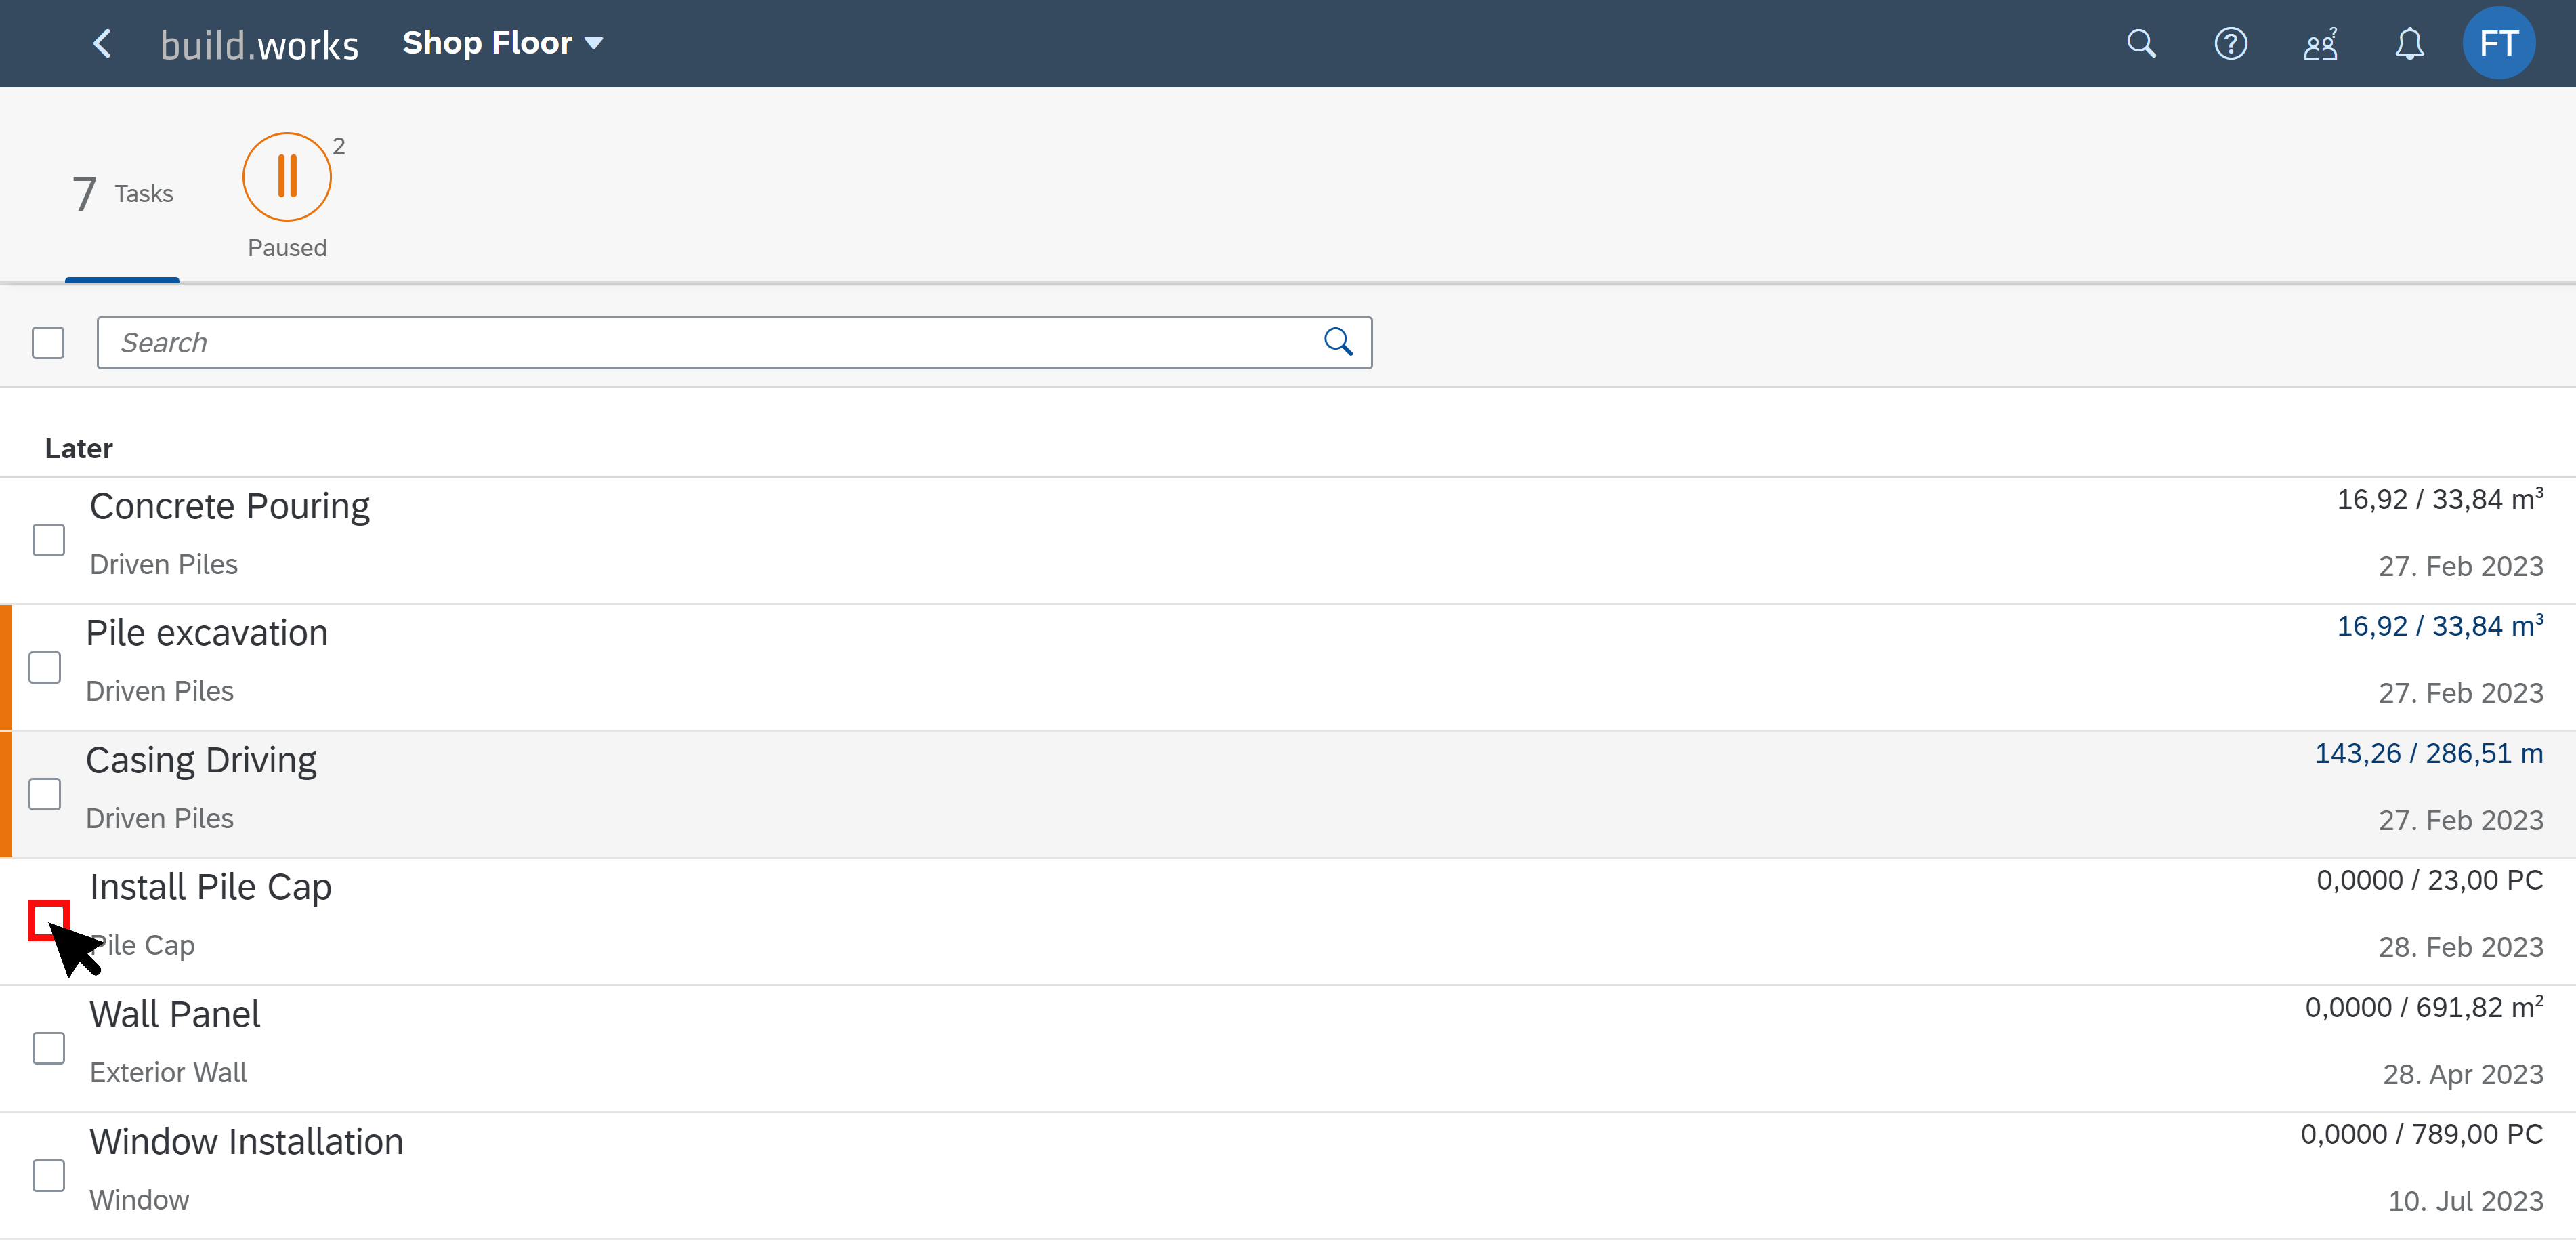This screenshot has width=2576, height=1240.
Task: Check the Wall Panel checkbox
Action: [48, 1048]
